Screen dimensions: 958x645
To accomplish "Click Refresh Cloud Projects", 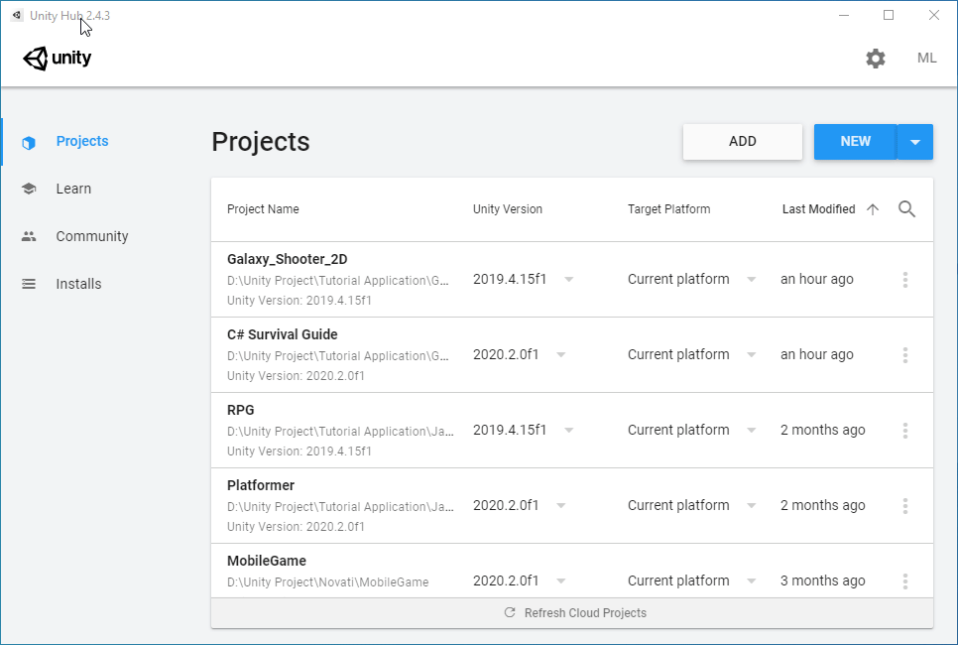I will click(x=572, y=613).
